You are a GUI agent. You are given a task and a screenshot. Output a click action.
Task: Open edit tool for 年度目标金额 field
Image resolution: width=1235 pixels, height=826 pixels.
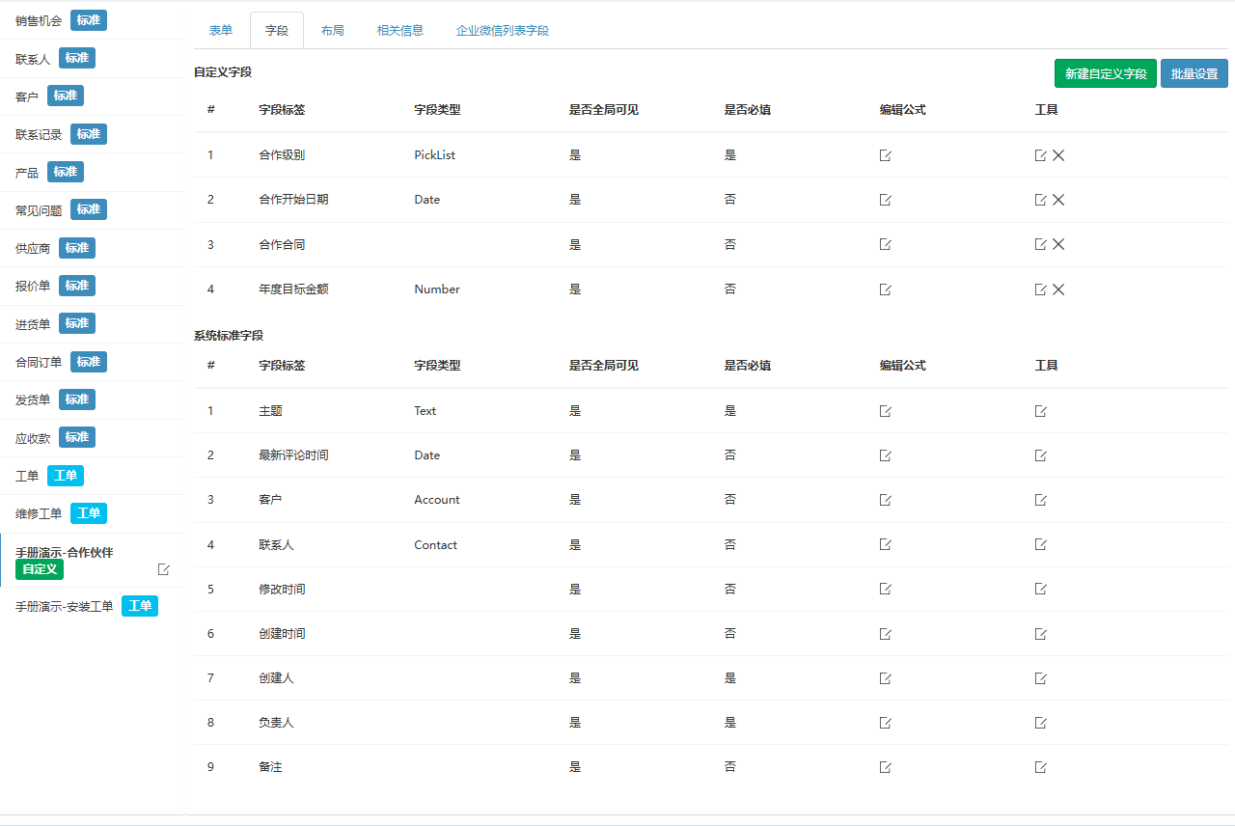(x=1040, y=289)
